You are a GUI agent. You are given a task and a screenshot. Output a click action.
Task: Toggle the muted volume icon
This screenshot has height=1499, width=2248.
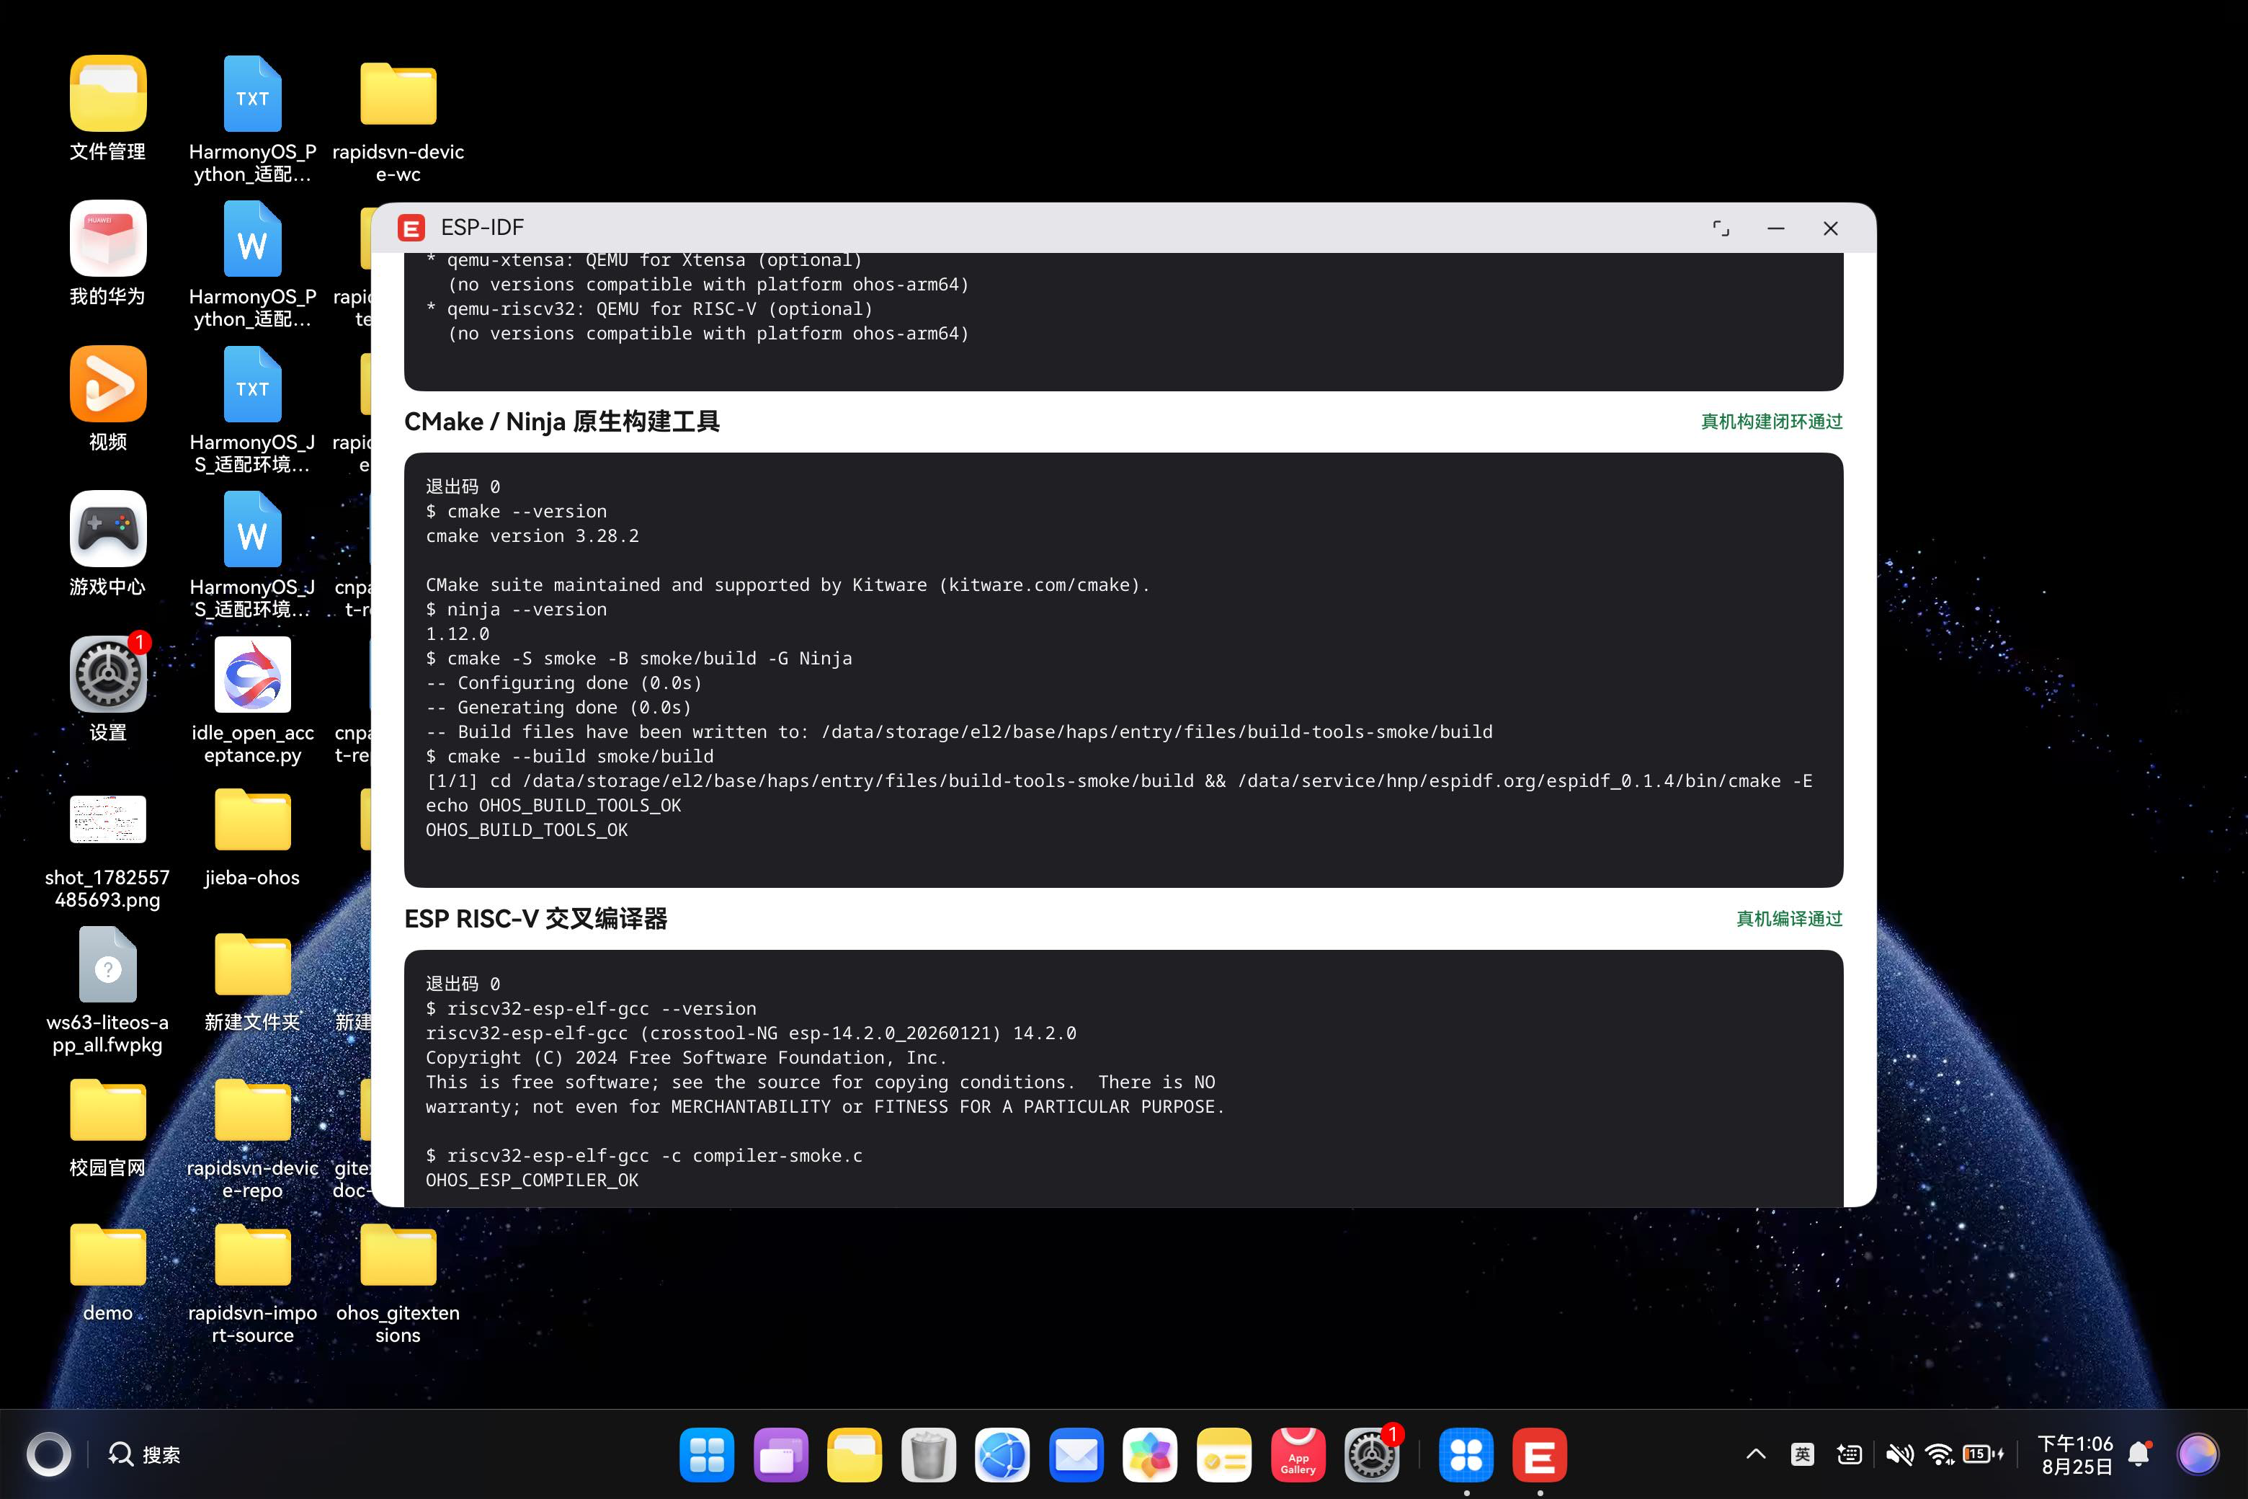tap(1899, 1454)
